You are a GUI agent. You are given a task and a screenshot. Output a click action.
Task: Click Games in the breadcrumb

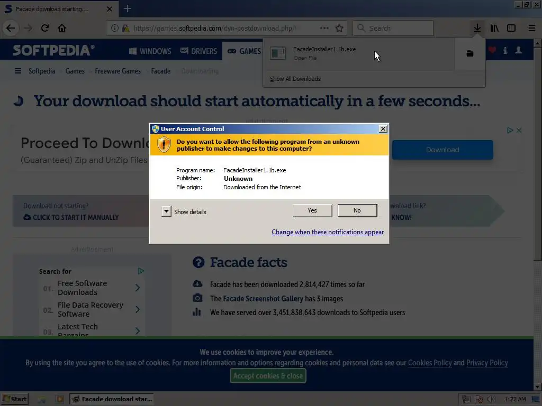pyautogui.click(x=75, y=71)
